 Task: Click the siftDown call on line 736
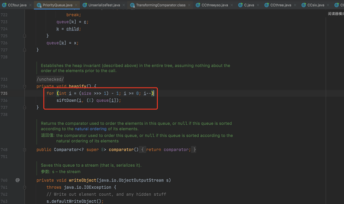[x=66, y=100]
